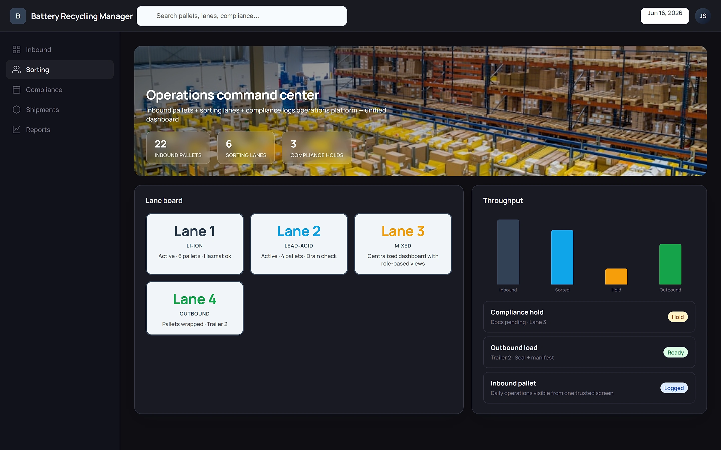This screenshot has width=721, height=450.
Task: Click the Throughput heading
Action: [503, 200]
